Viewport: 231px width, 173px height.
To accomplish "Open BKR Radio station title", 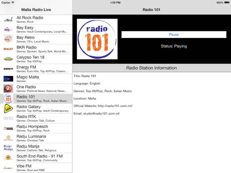I will coord(26,47).
